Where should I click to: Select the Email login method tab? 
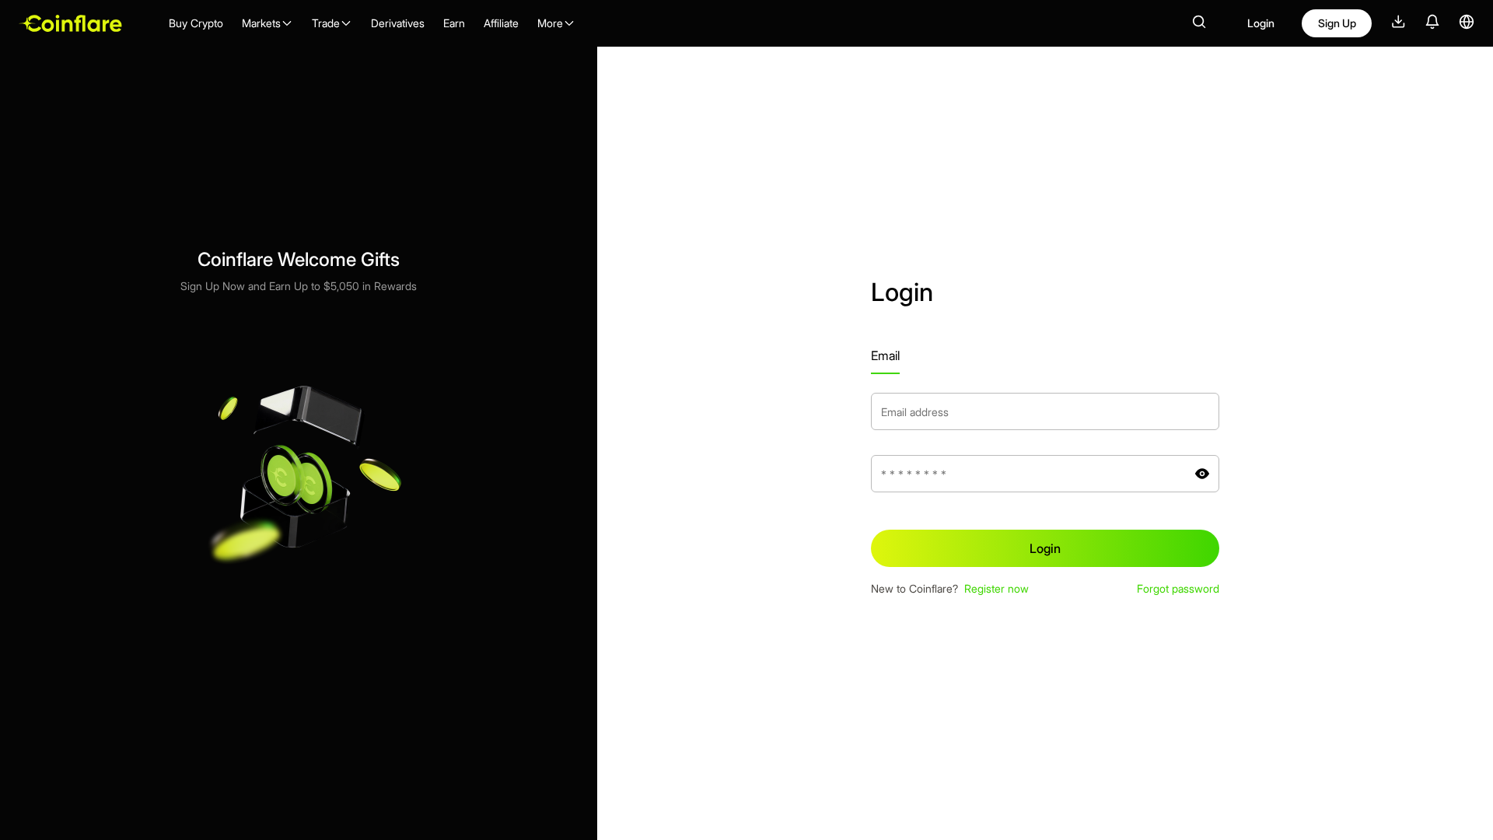click(x=885, y=356)
